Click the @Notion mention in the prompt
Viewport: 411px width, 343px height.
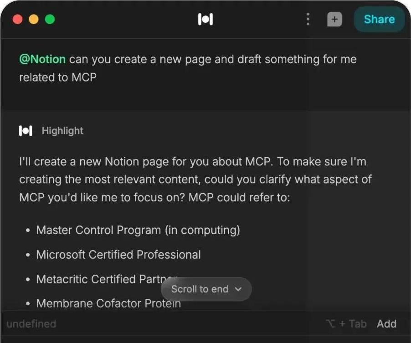tap(42, 59)
